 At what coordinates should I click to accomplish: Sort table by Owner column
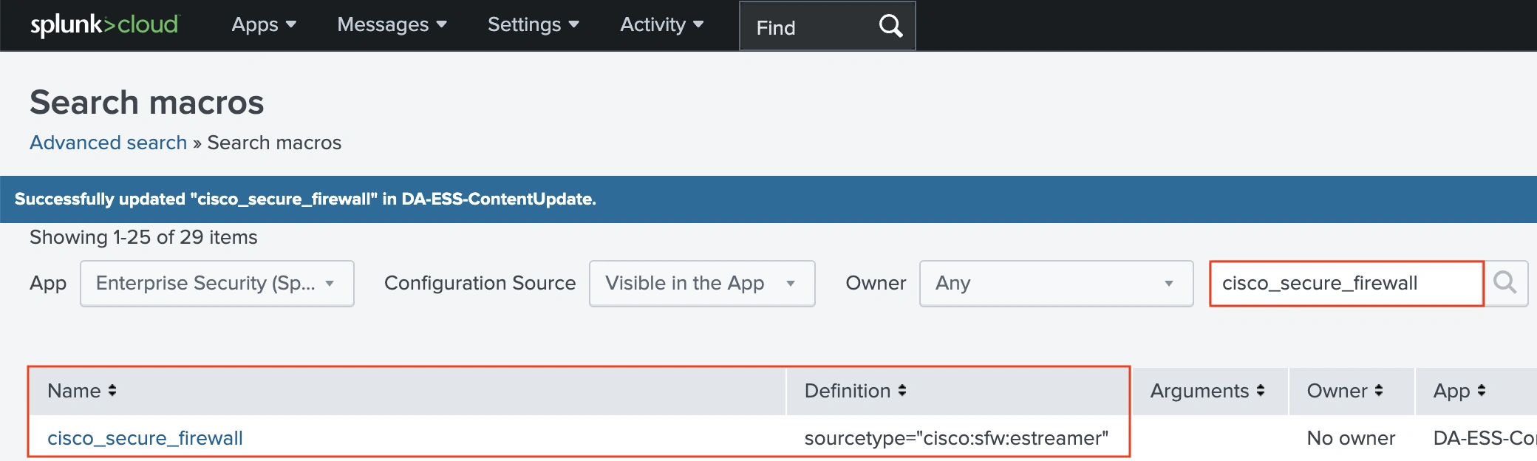point(1345,391)
